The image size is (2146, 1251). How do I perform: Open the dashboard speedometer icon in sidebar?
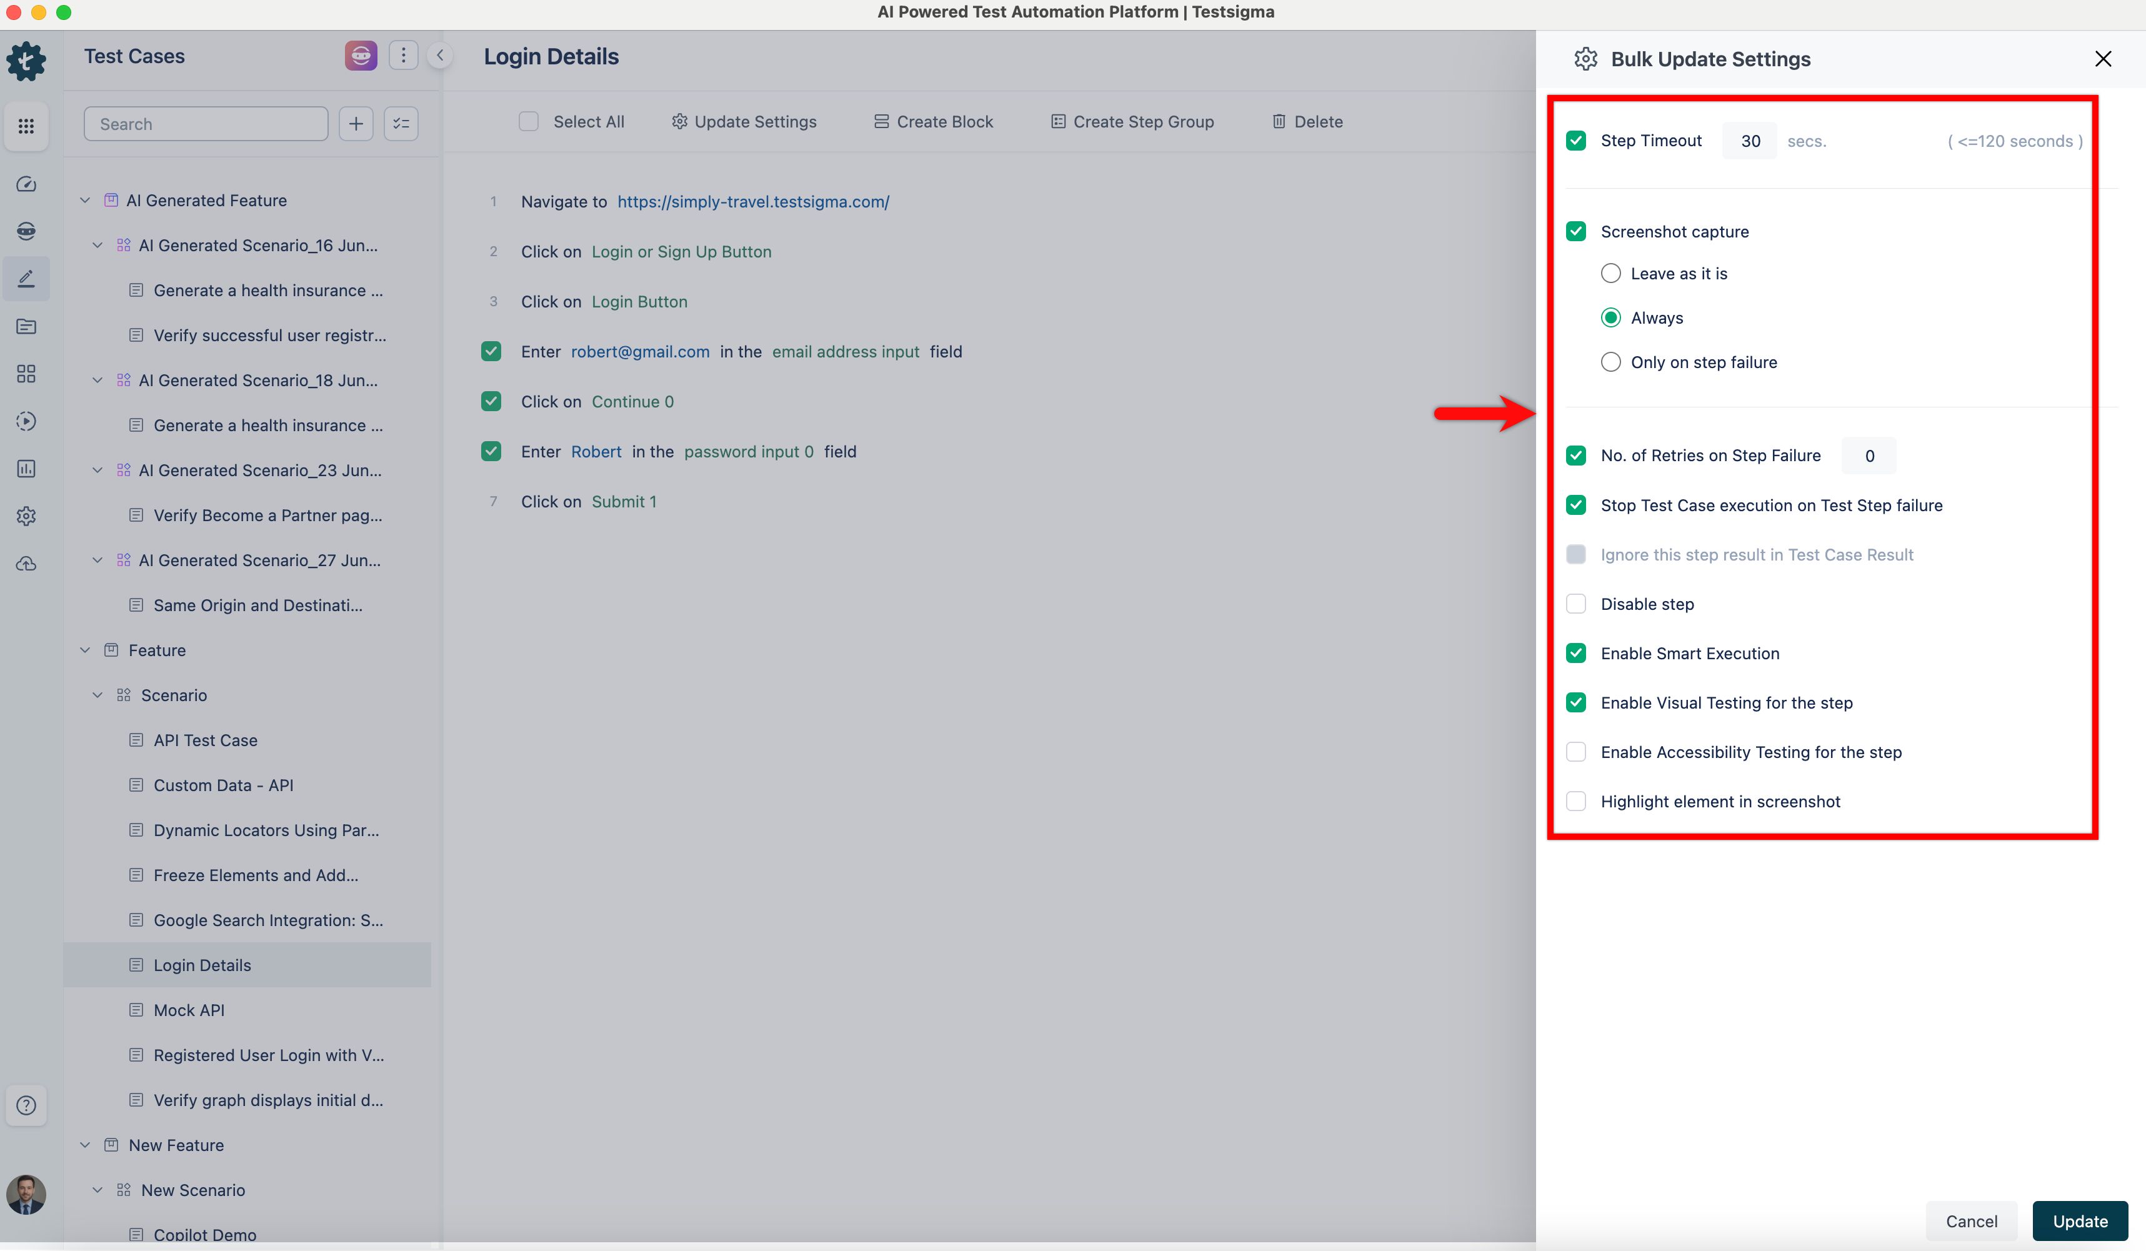coord(26,184)
